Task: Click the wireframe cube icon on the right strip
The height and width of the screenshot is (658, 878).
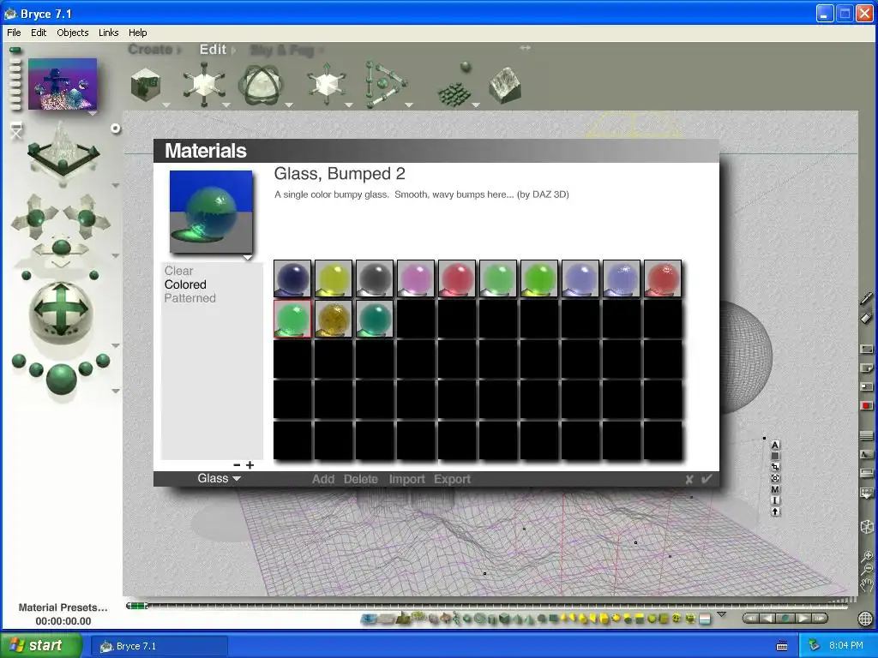Action: (866, 527)
